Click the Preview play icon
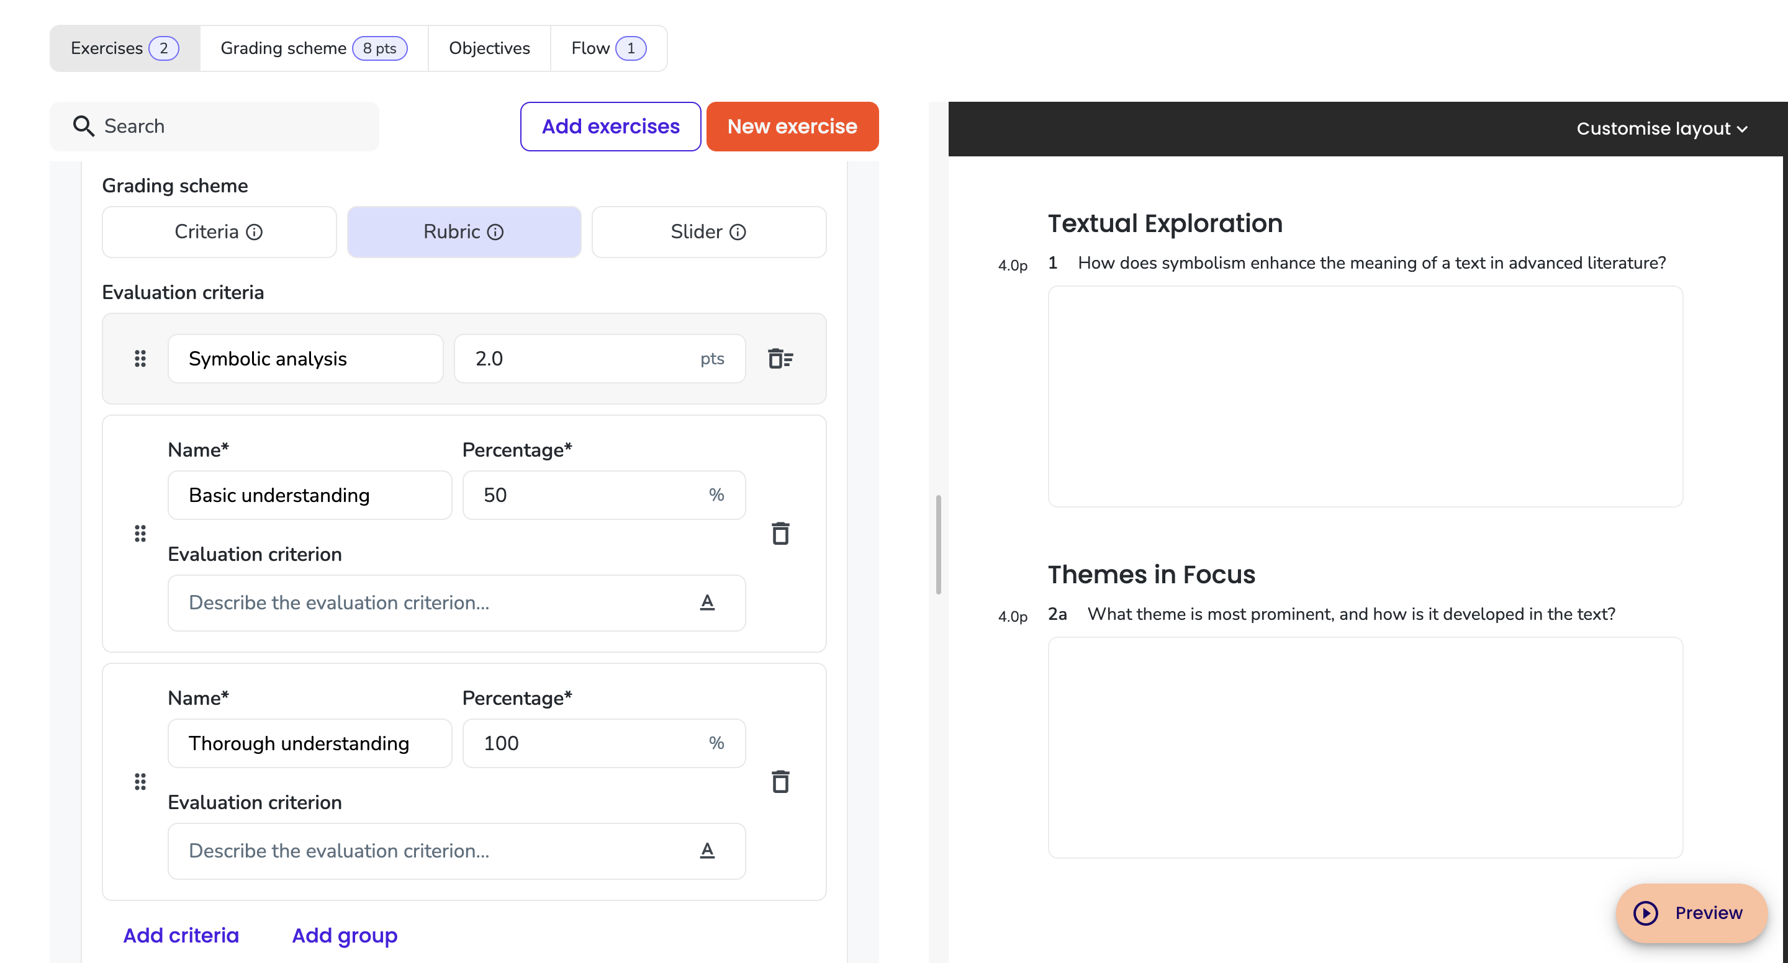 tap(1645, 913)
